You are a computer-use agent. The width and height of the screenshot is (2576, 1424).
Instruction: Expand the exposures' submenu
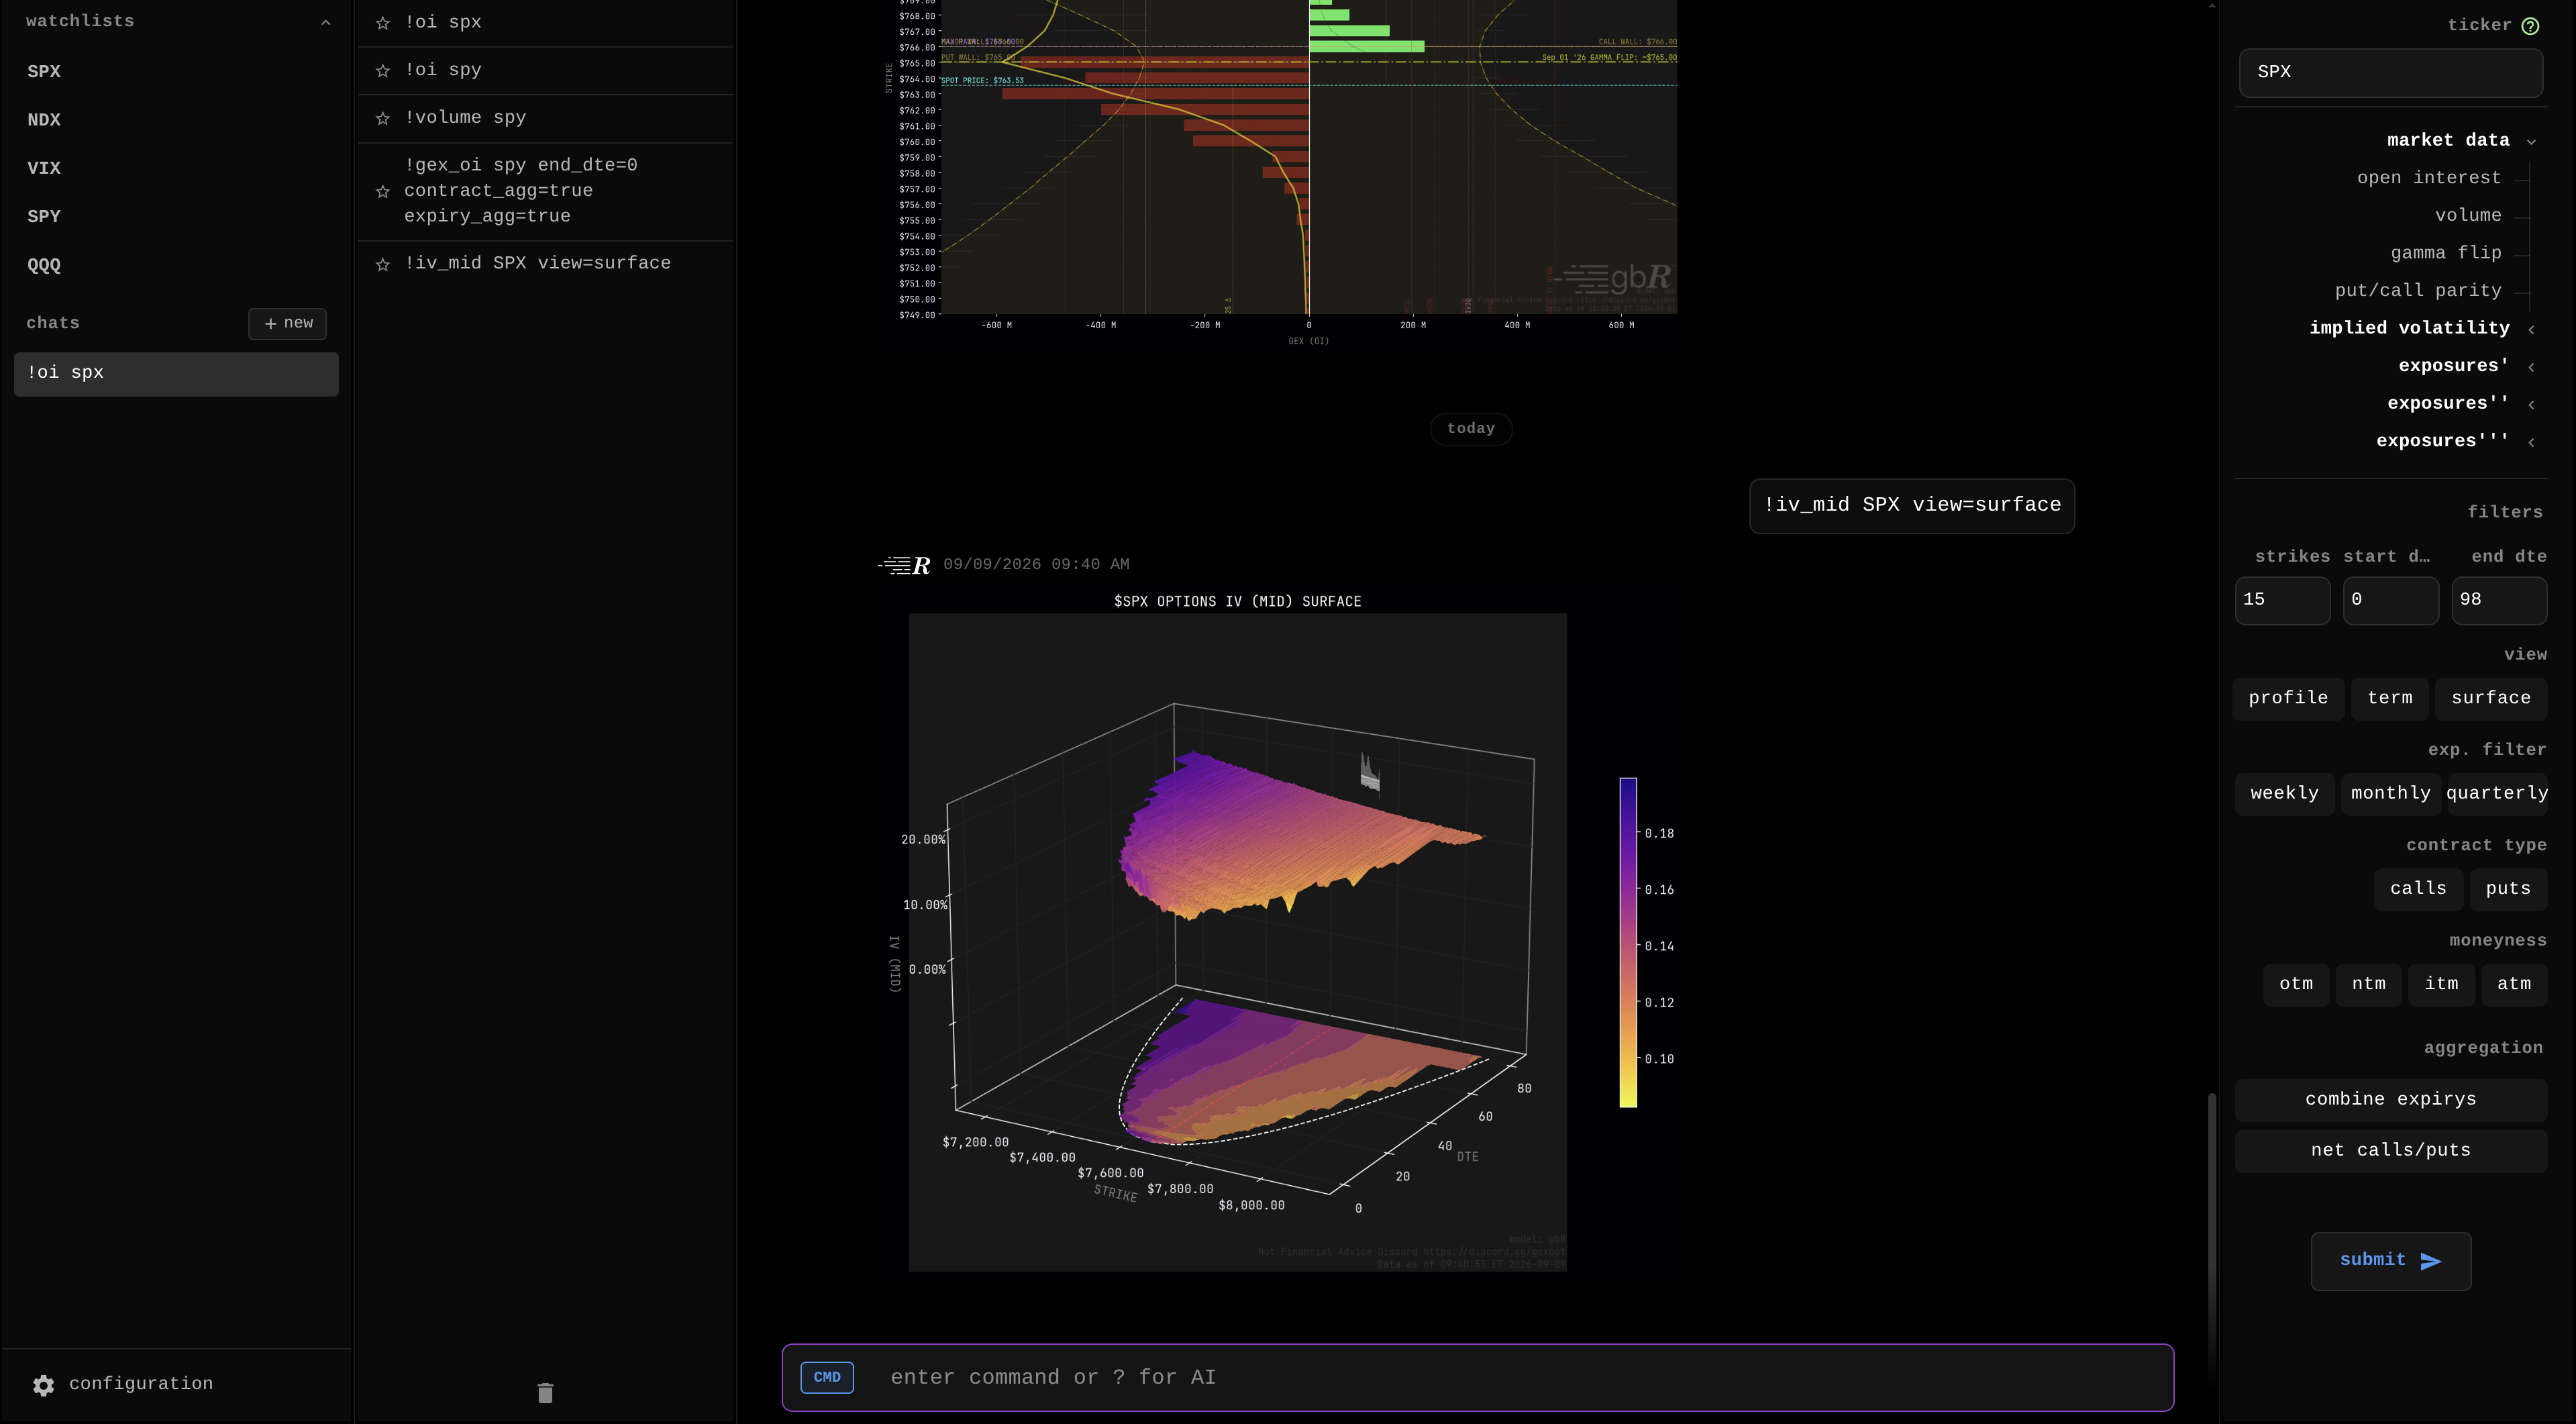click(2531, 367)
